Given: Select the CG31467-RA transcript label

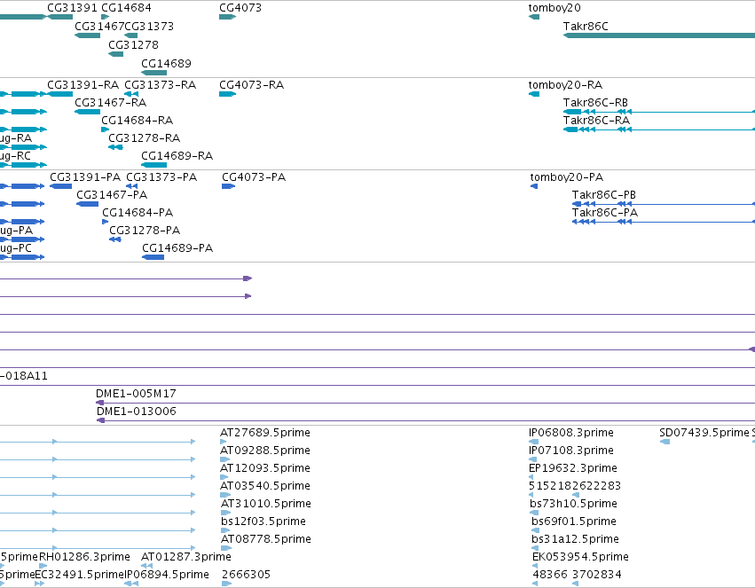Looking at the screenshot, I should click(x=110, y=103).
